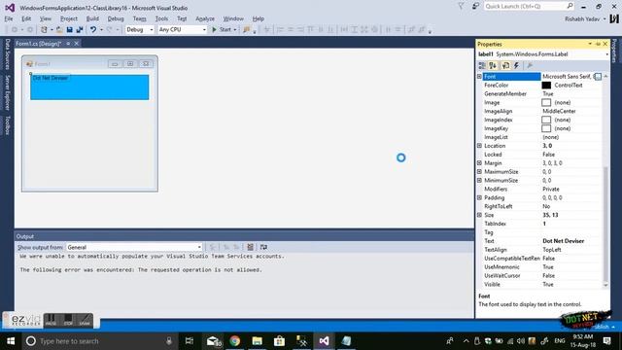The height and width of the screenshot is (350, 622).
Task: Click Clear All in Output toolbar
Action: (x=251, y=247)
